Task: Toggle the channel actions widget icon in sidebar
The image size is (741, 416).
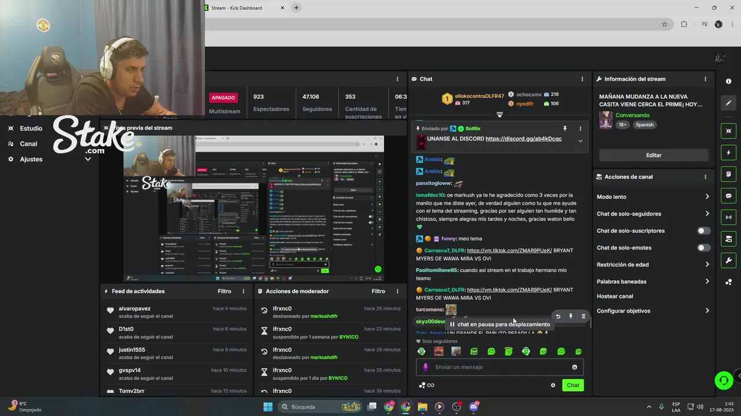Action: [x=728, y=239]
